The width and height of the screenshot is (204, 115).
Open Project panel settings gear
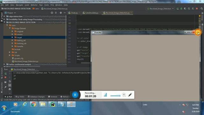point(61,13)
